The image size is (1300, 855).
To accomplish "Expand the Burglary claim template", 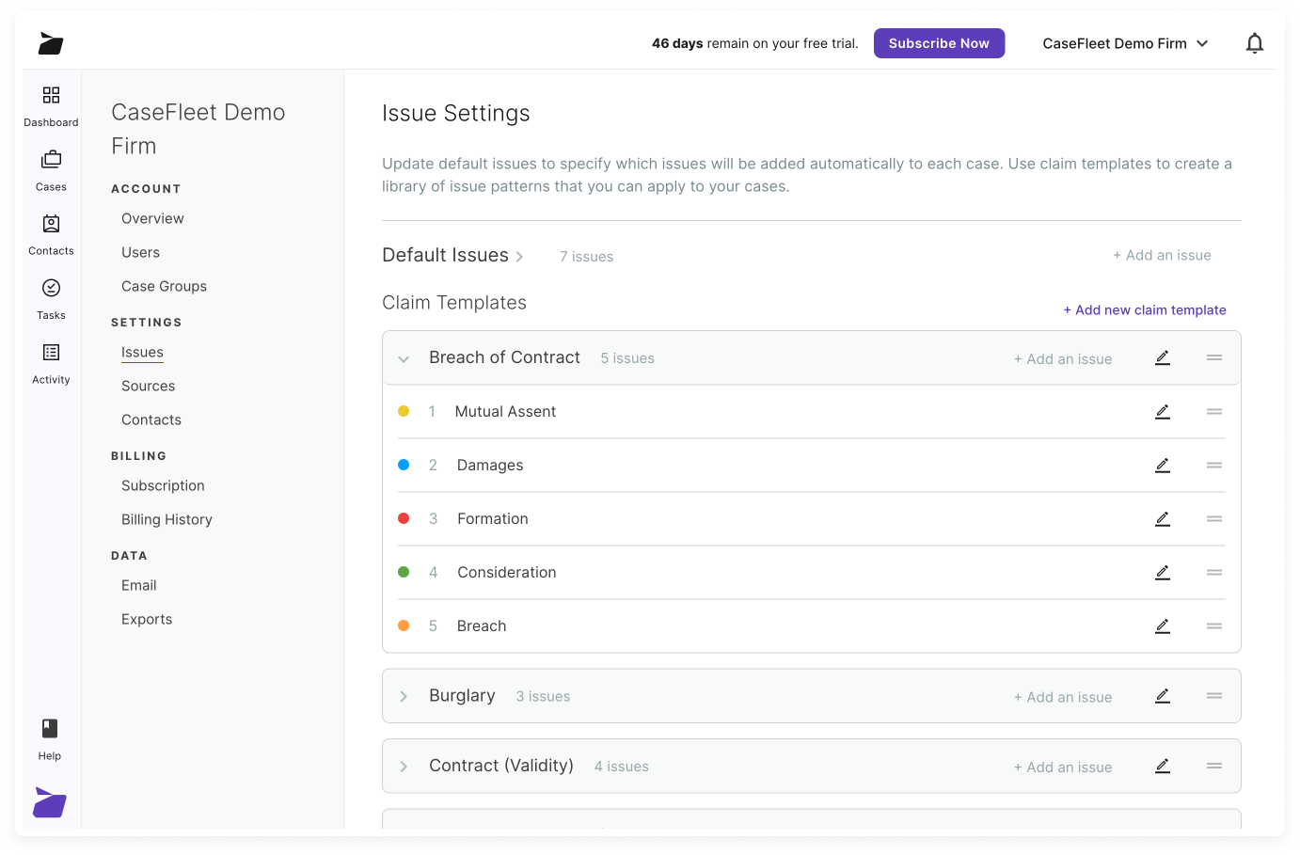I will click(404, 696).
